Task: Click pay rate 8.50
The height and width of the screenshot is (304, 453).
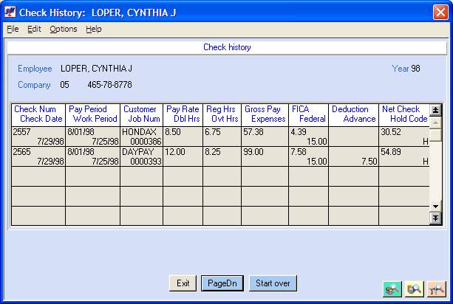Action: (x=173, y=132)
